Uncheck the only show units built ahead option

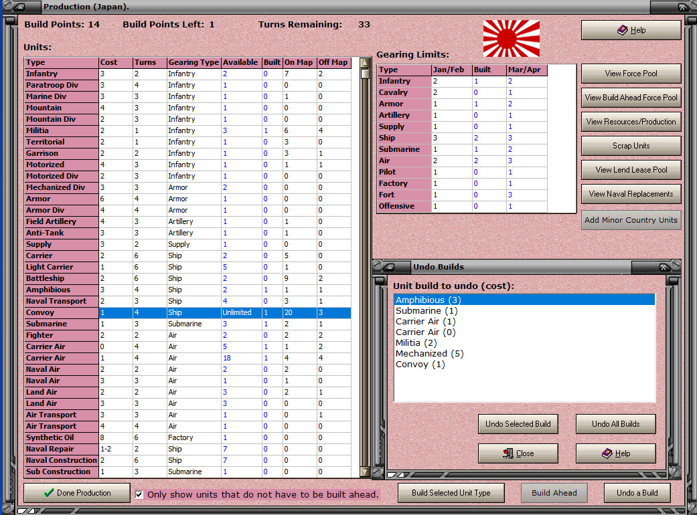point(139,495)
